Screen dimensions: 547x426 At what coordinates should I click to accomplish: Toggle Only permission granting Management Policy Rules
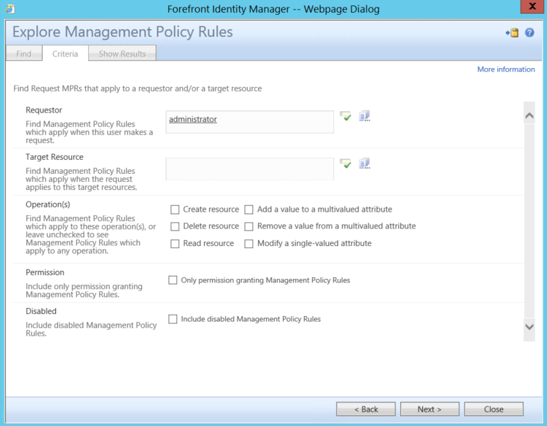point(172,280)
